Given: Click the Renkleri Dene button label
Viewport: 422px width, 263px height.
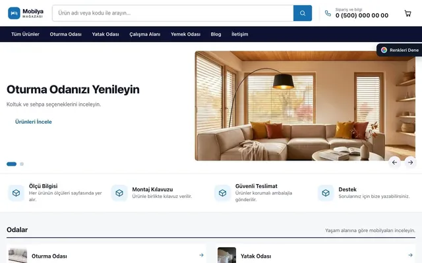Looking at the screenshot, I should coord(404,50).
